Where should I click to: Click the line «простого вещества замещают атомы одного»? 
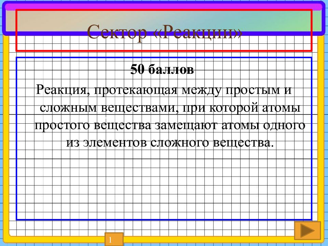170,125
